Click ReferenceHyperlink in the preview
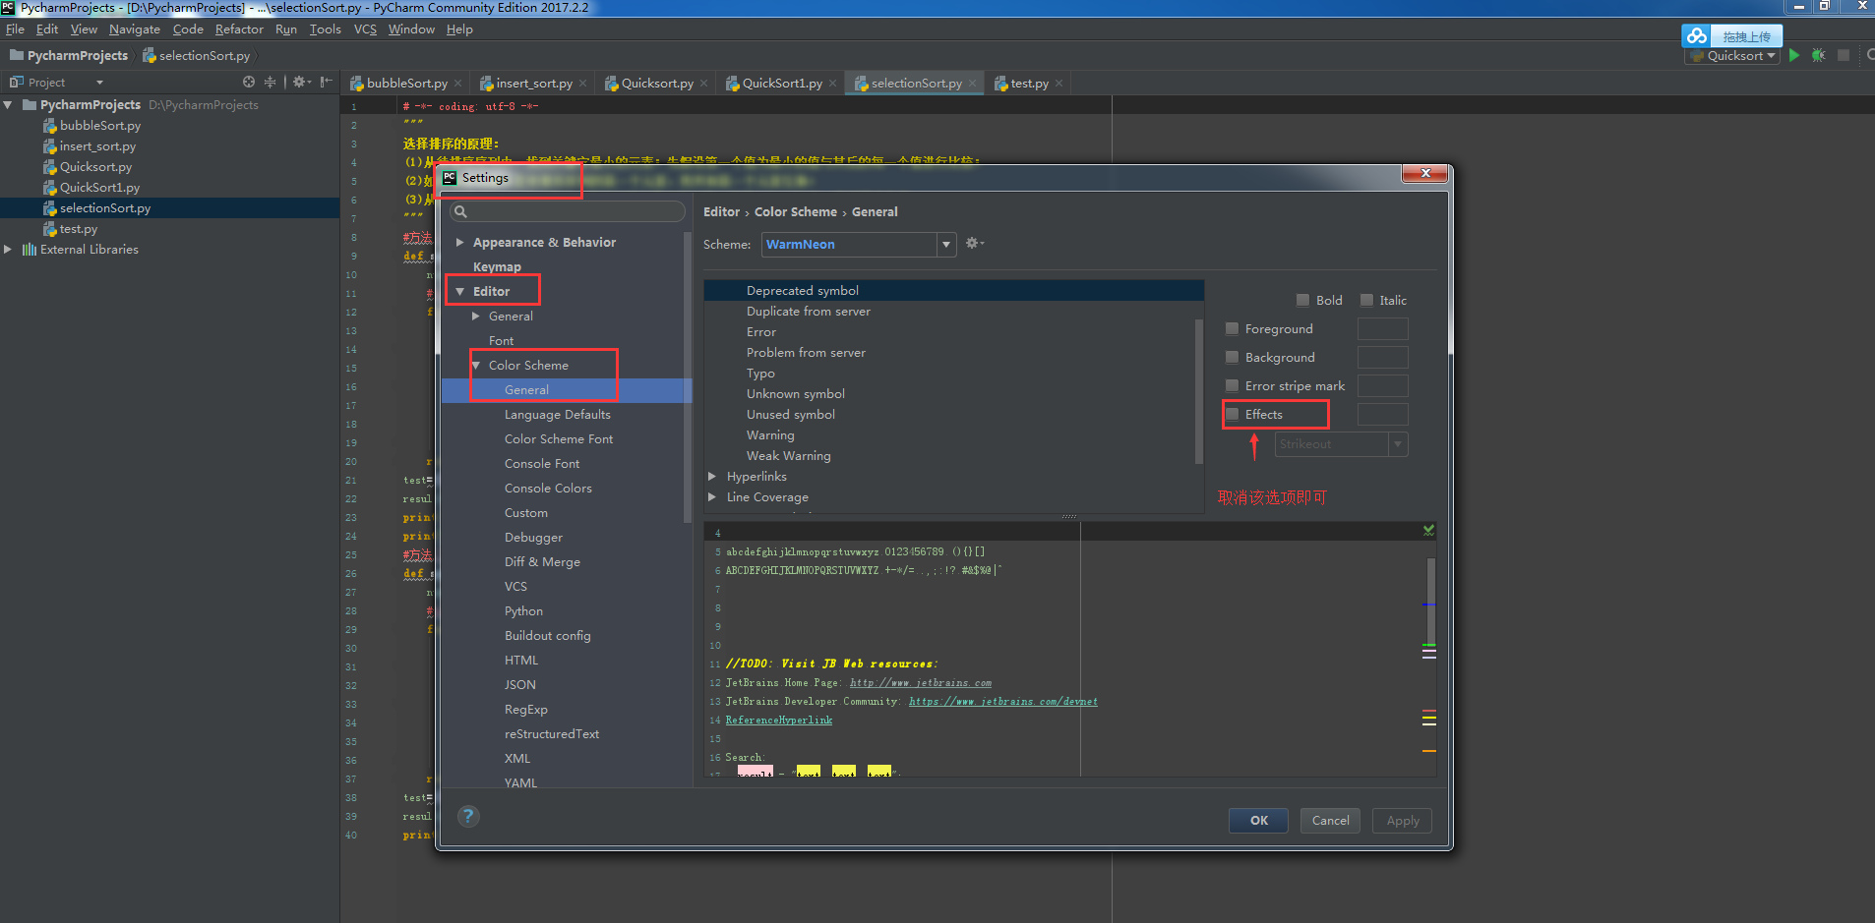The image size is (1875, 923). pos(779,720)
